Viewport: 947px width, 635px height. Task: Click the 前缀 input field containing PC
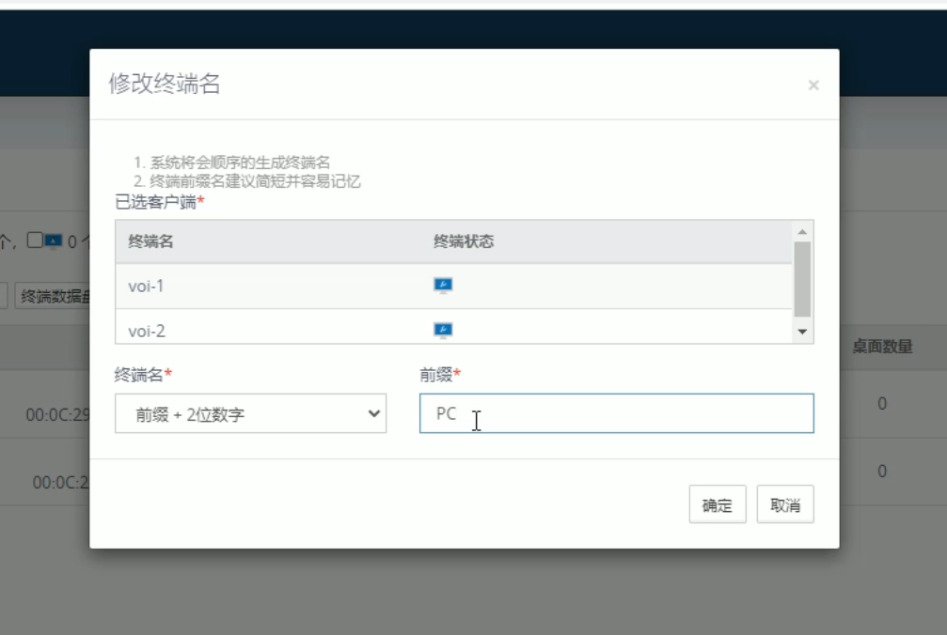coord(616,413)
